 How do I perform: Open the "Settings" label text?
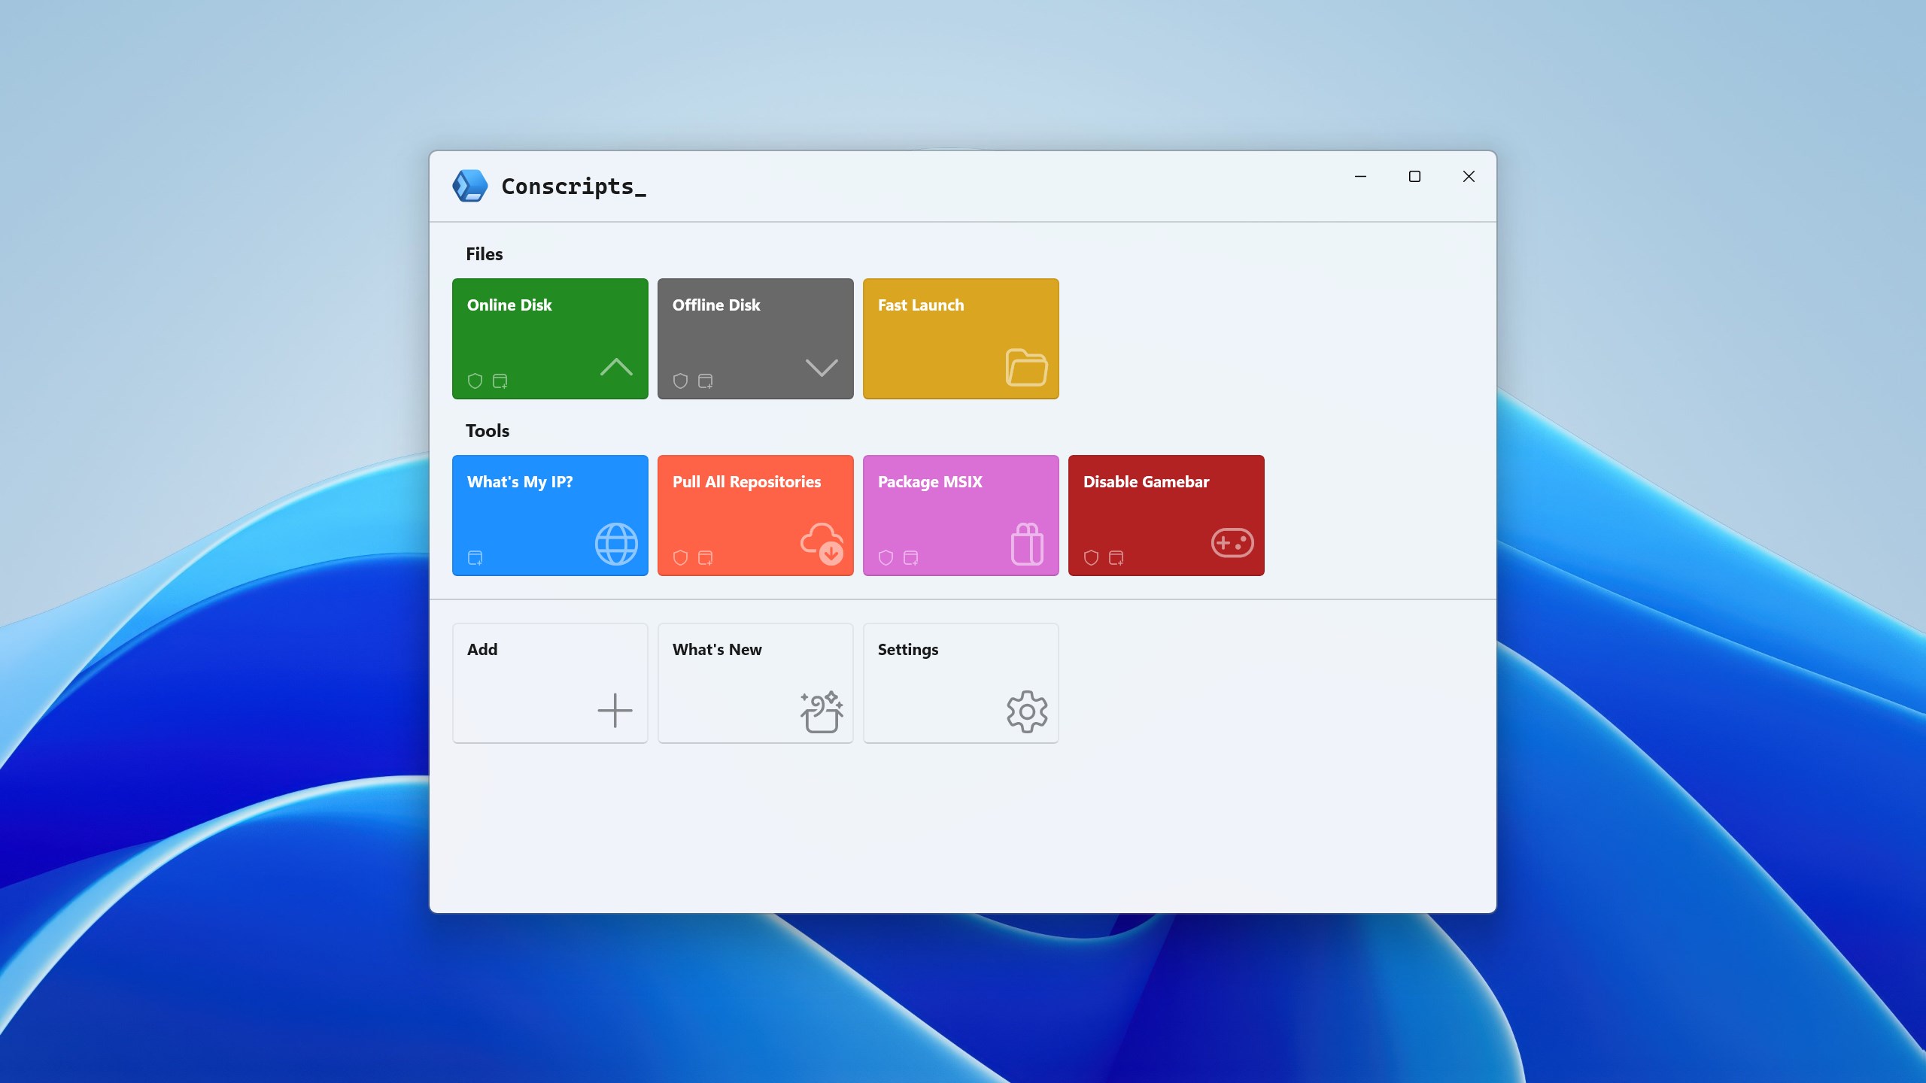(908, 650)
